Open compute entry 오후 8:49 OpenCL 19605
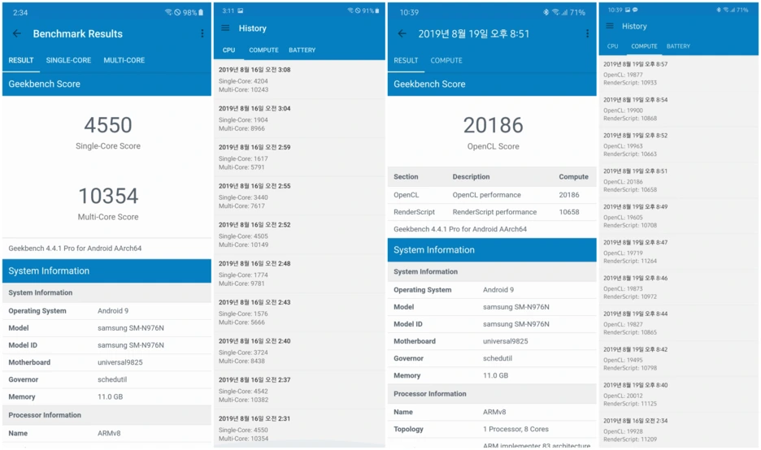The width and height of the screenshot is (761, 450). (x=679, y=216)
